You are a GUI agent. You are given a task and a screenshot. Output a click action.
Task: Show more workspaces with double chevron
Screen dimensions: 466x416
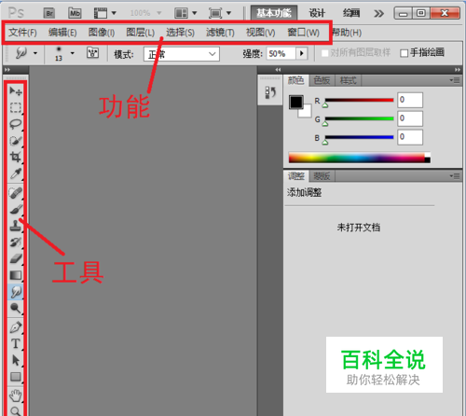[378, 13]
